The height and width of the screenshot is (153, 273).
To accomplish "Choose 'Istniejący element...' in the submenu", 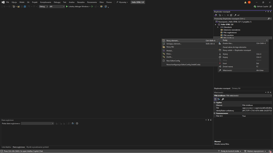I will pos(189,44).
